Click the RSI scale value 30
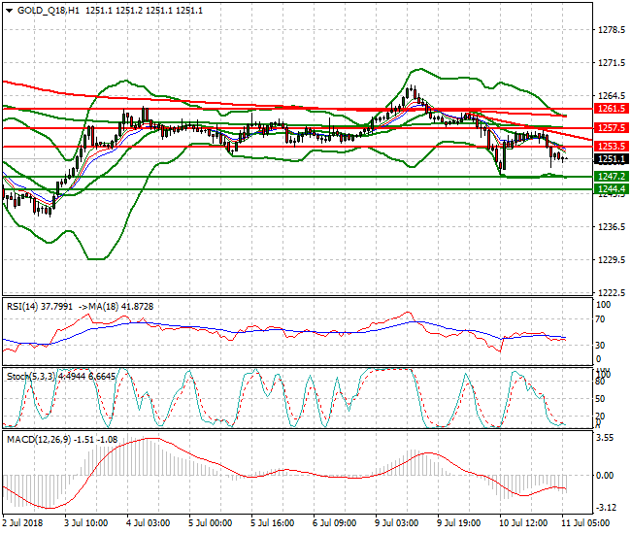The height and width of the screenshot is (534, 631). (x=600, y=345)
